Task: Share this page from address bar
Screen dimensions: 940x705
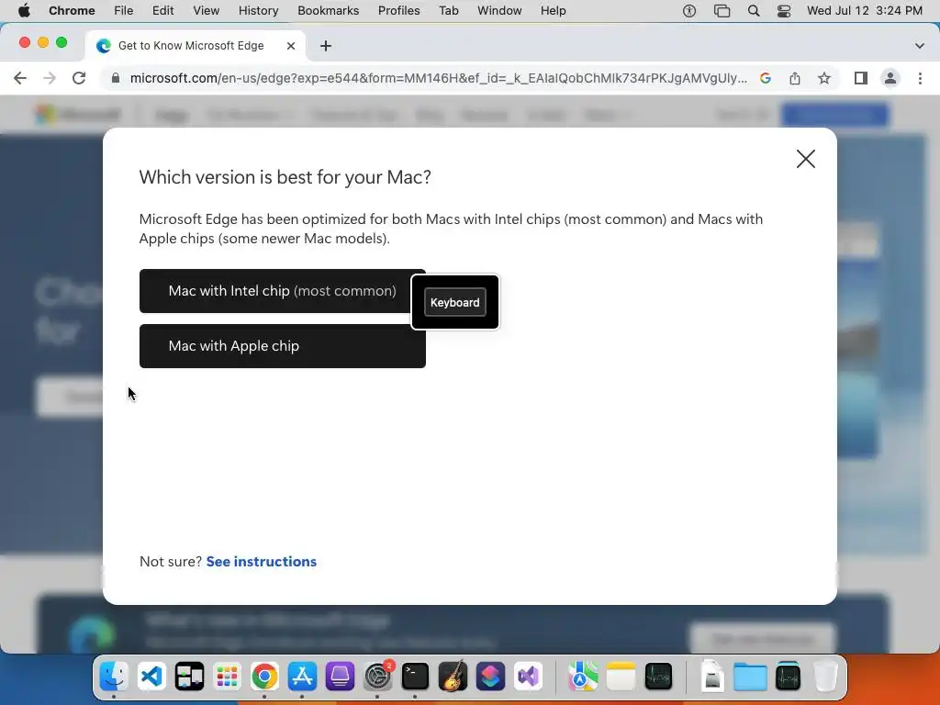Action: (x=795, y=78)
